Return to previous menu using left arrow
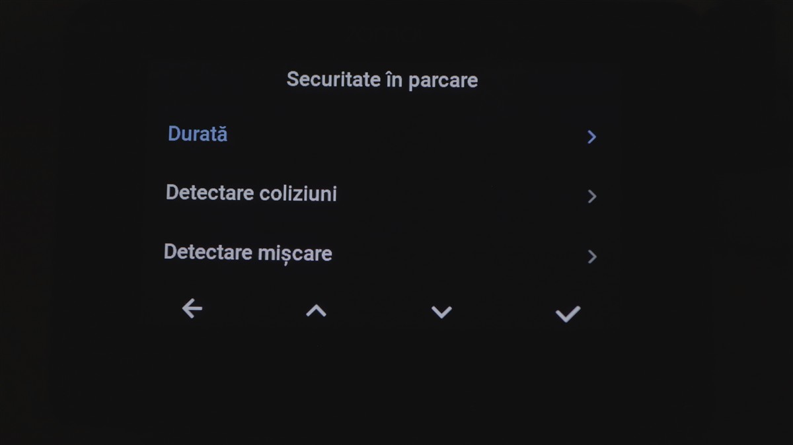 point(192,308)
